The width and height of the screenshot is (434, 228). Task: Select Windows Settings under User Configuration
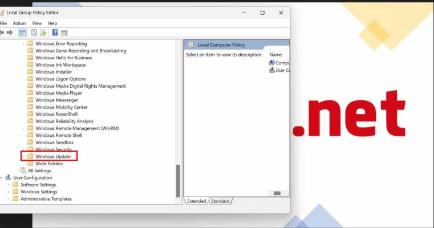point(39,192)
